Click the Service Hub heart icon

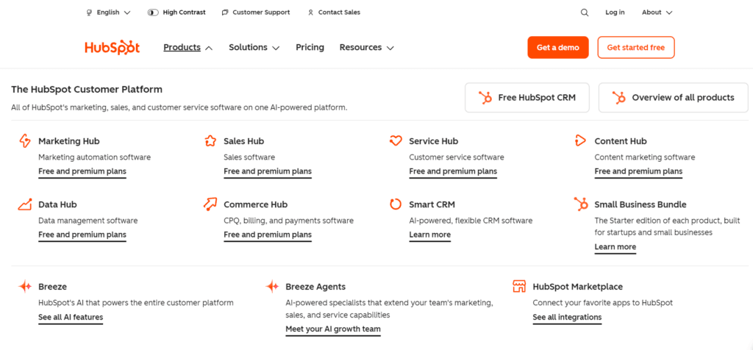coord(395,141)
